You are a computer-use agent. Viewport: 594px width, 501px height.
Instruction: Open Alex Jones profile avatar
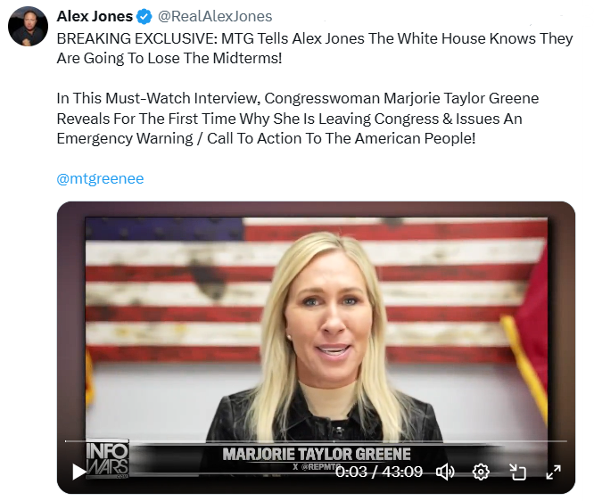pos(28,26)
